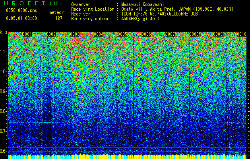Select the 0805 time marker

pos(122,34)
